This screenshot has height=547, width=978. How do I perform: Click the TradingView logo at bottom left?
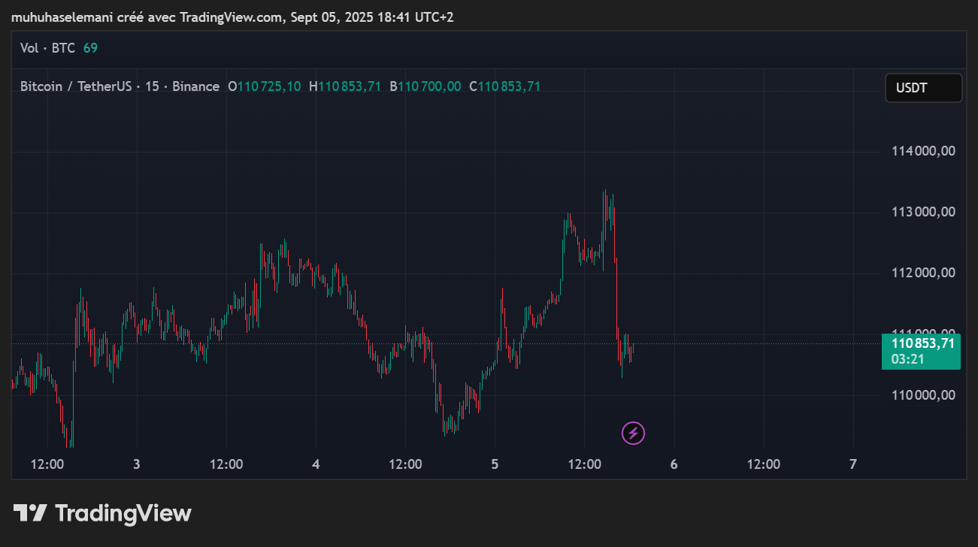tap(102, 513)
